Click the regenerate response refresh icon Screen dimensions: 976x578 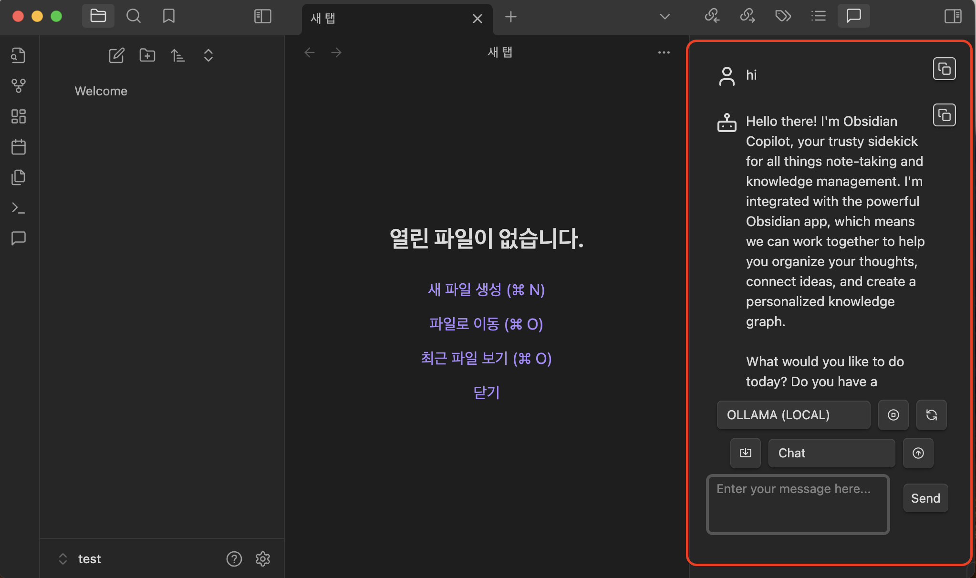pyautogui.click(x=931, y=415)
